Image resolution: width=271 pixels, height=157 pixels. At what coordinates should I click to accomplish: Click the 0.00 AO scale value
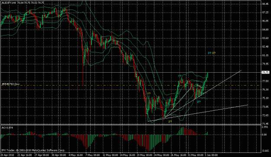[x=264, y=135]
